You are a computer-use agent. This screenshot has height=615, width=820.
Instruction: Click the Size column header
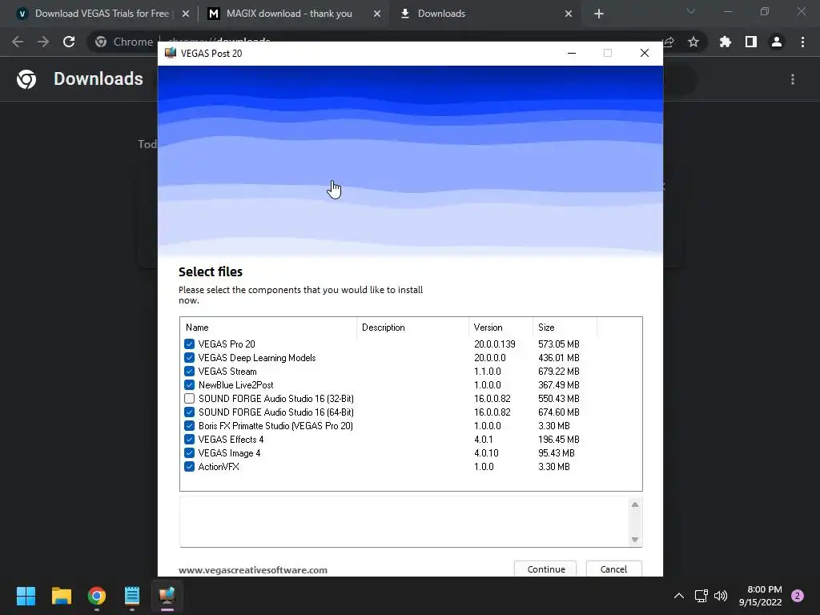565,328
